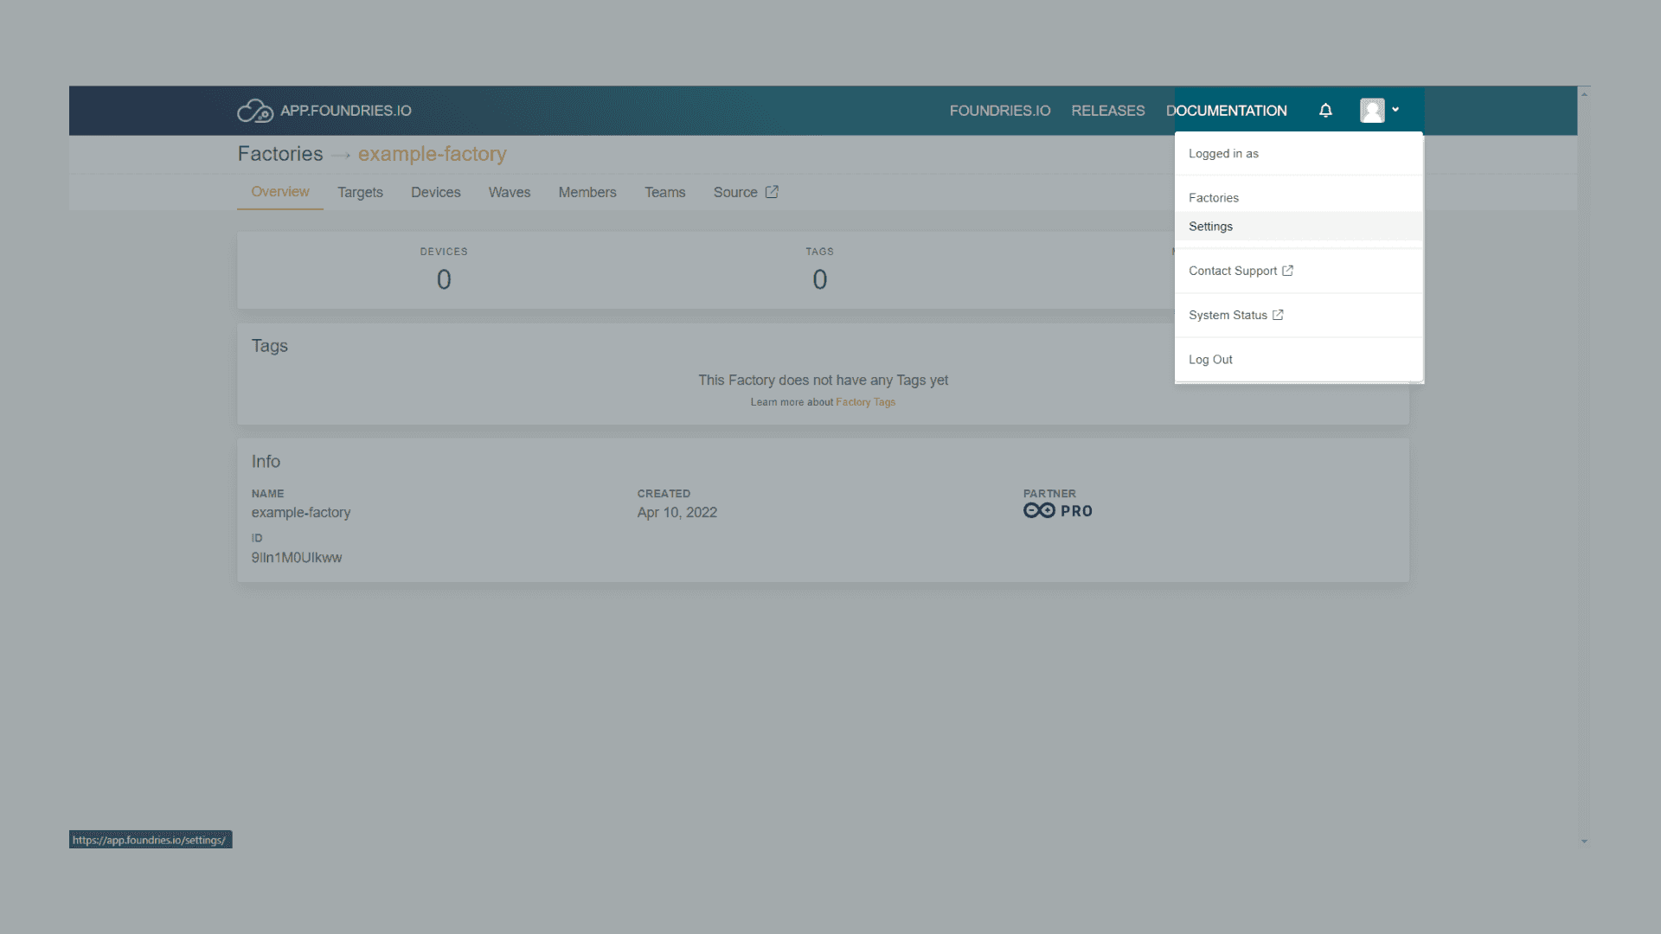Collapse the user menu chevron arrow
Screen dimensions: 1661x934
[x=1395, y=110]
